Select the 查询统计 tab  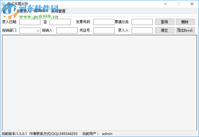pyautogui.click(x=41, y=10)
